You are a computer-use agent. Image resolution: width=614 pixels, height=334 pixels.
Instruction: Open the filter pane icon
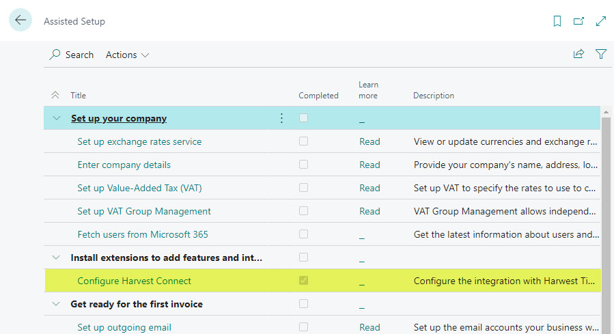(601, 54)
